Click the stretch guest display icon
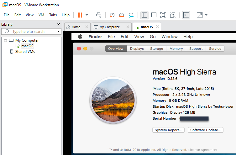 tap(200, 15)
